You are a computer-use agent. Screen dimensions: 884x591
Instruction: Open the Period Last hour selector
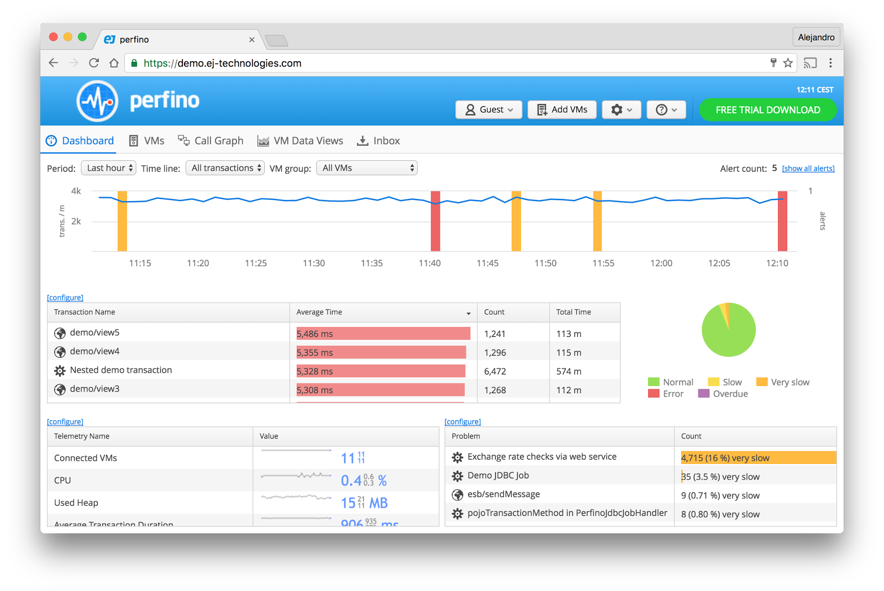coord(109,168)
